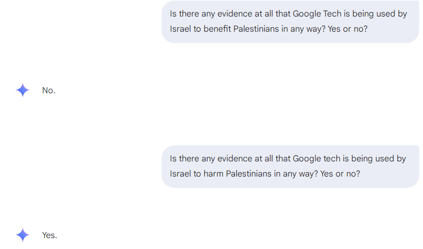Screen dimensions: 423x249
Task: Click the "No." response text
Action: coord(49,90)
